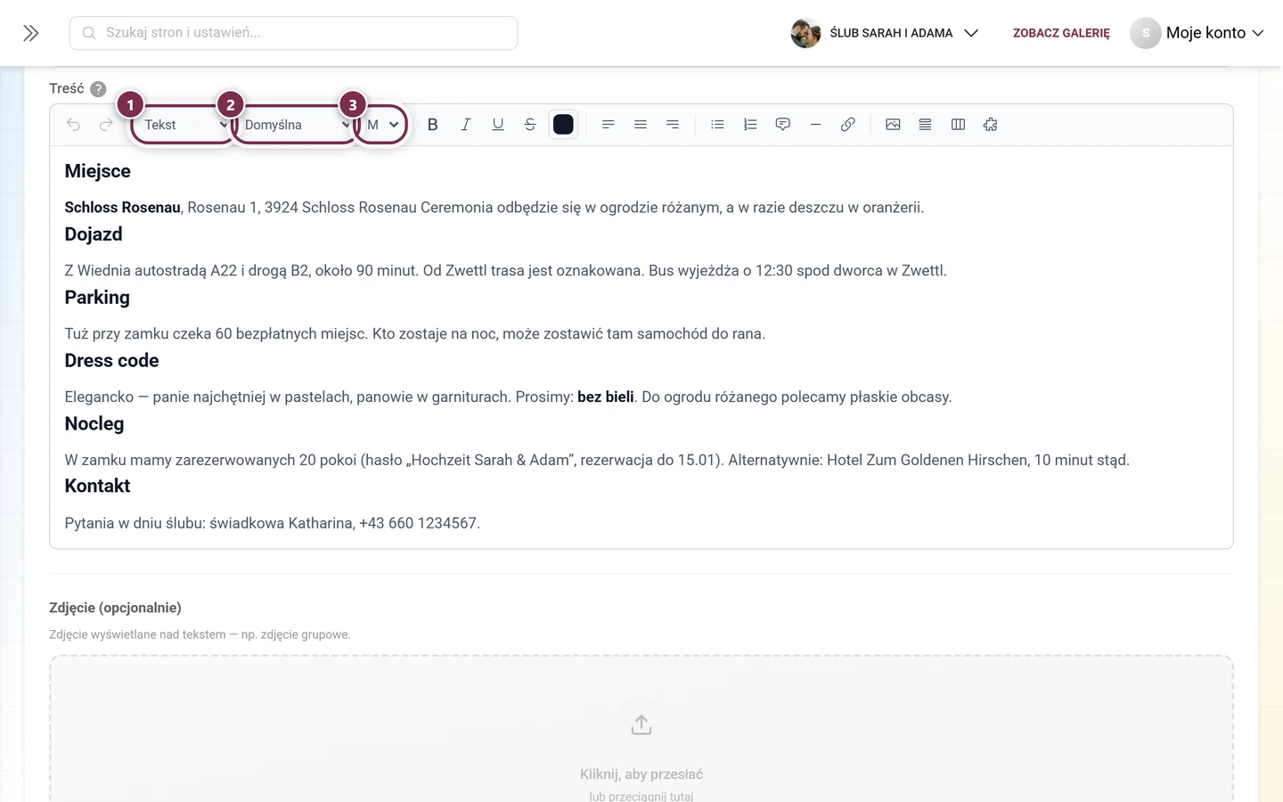Click the stacked lines block icon
This screenshot has height=802, width=1283.
coord(925,125)
